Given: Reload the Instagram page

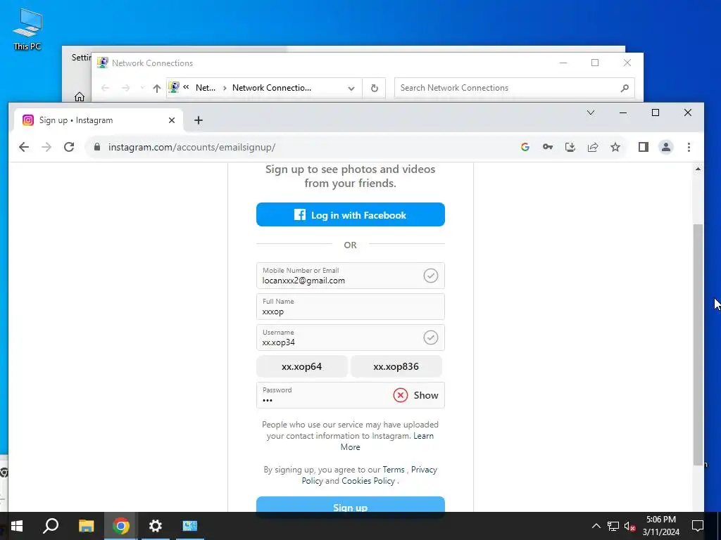Looking at the screenshot, I should 69,147.
